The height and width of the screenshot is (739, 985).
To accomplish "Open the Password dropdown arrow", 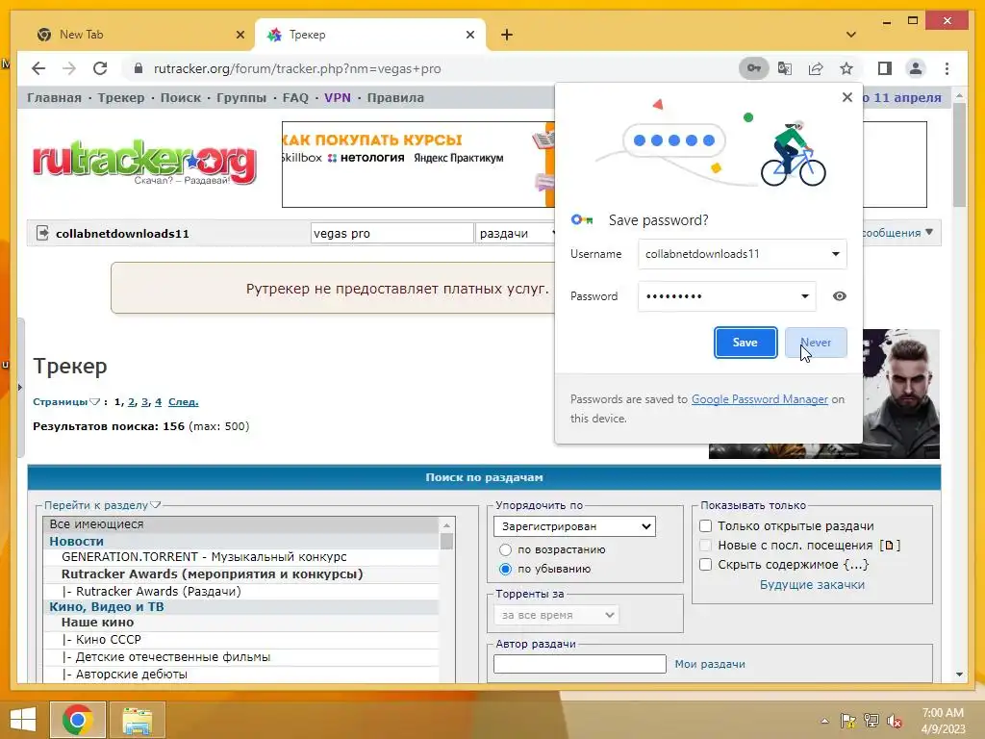I will (805, 296).
